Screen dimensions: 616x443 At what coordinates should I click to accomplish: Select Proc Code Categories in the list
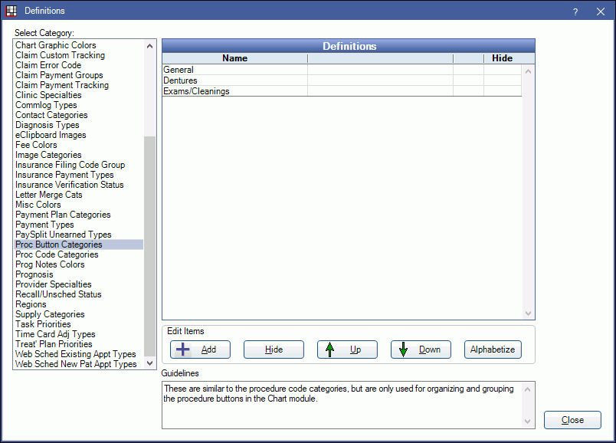(x=56, y=254)
